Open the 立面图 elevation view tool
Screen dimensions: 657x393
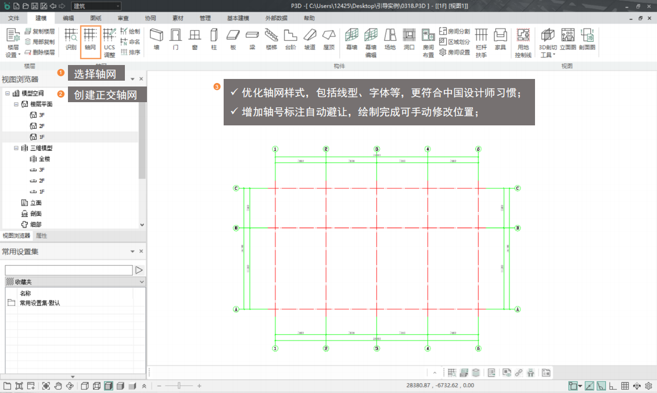(567, 39)
